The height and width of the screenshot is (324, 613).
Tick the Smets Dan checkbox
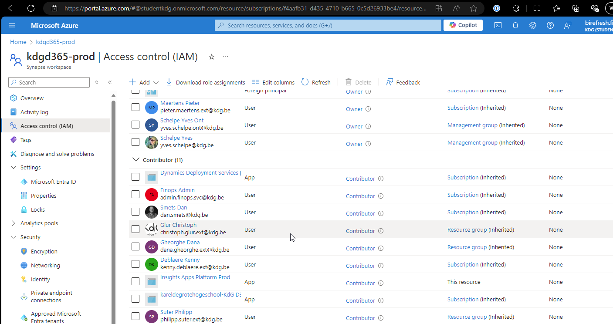click(x=135, y=212)
